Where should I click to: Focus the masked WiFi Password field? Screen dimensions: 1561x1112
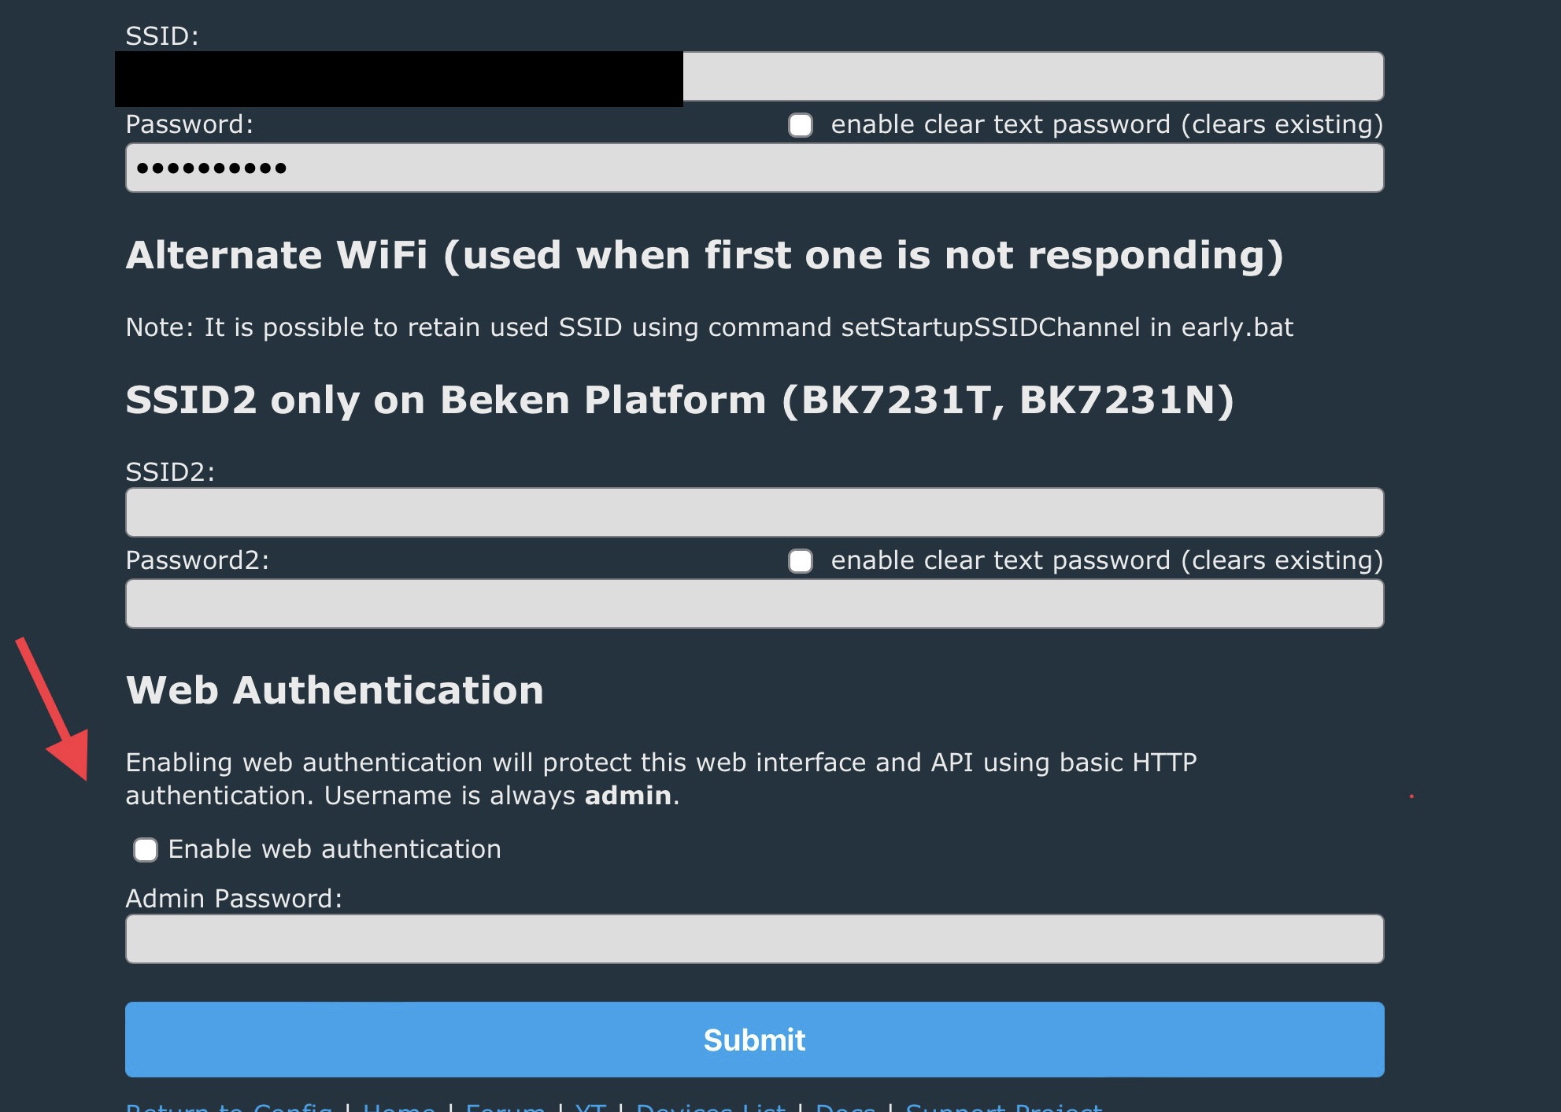[754, 168]
